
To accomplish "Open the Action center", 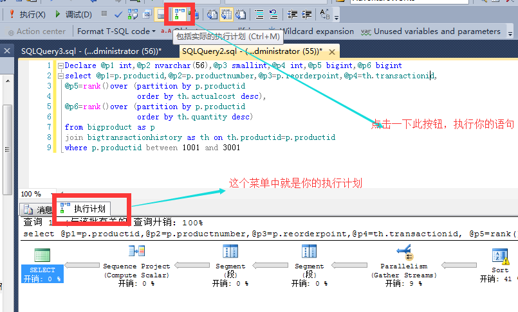I will pos(37,31).
